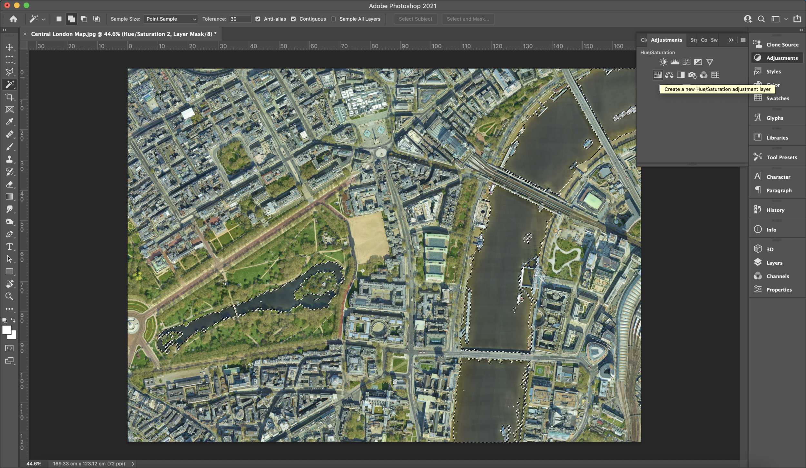This screenshot has height=468, width=806.
Task: Select Central London Map.jpg document tab
Action: (124, 34)
